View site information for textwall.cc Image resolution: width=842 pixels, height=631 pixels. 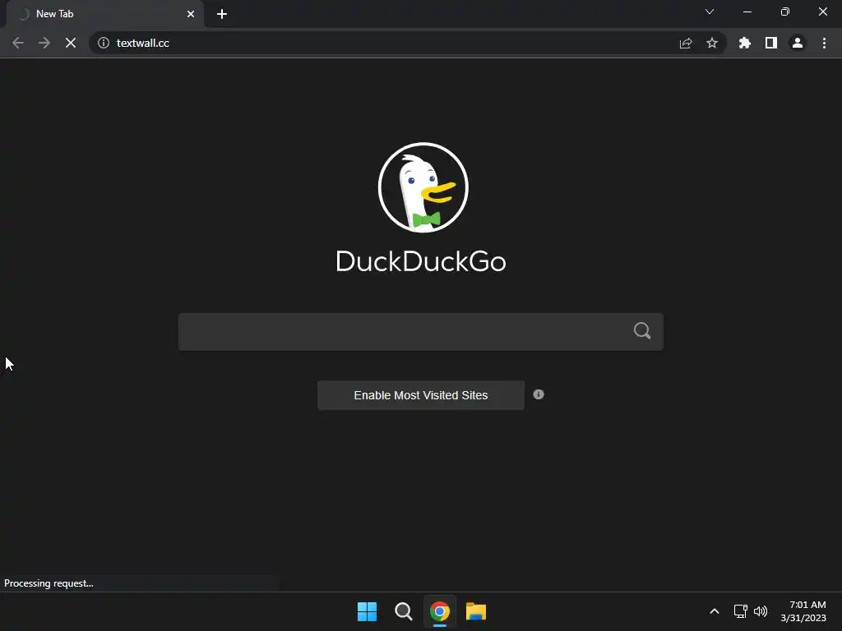104,43
